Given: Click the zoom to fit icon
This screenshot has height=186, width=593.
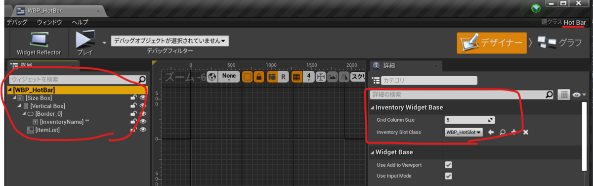Looking at the screenshot, I should coord(321,77).
